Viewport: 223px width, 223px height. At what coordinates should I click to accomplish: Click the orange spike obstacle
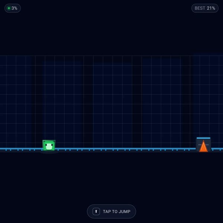tap(204, 146)
